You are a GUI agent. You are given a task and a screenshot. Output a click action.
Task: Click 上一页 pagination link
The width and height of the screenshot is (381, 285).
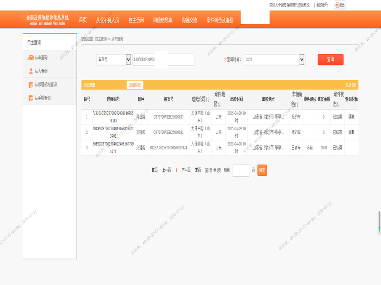(166, 170)
